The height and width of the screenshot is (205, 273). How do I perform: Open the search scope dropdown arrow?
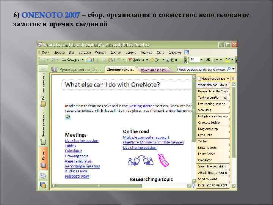coord(234,69)
